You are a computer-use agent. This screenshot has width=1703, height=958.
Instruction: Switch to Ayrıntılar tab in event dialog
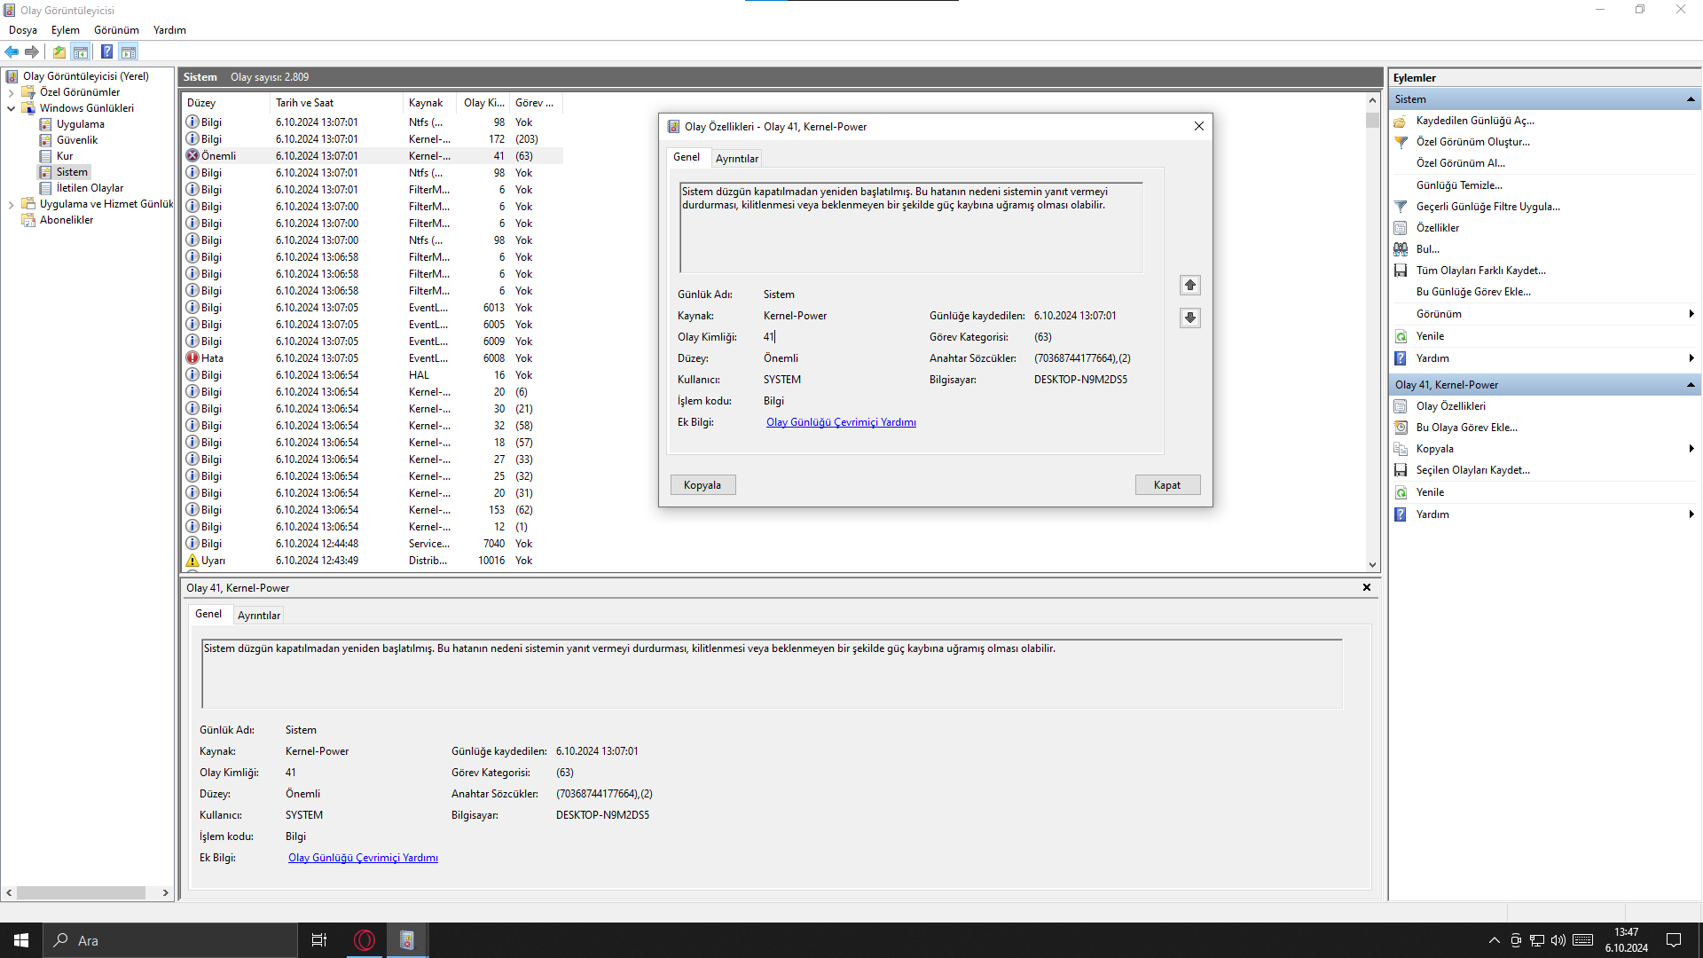pyautogui.click(x=736, y=159)
